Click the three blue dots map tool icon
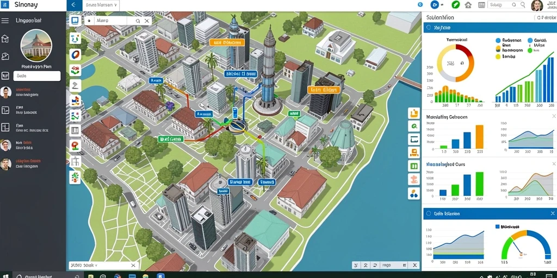This screenshot has height=278, width=557. click(x=414, y=194)
